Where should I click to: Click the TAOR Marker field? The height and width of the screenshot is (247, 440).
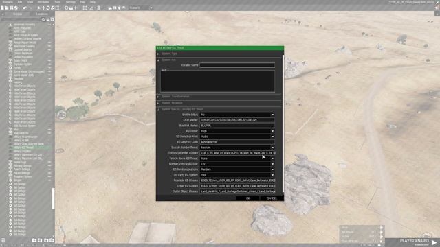point(237,120)
